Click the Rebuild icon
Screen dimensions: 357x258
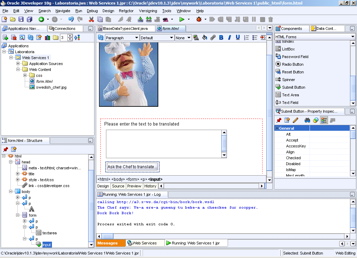(149, 19)
